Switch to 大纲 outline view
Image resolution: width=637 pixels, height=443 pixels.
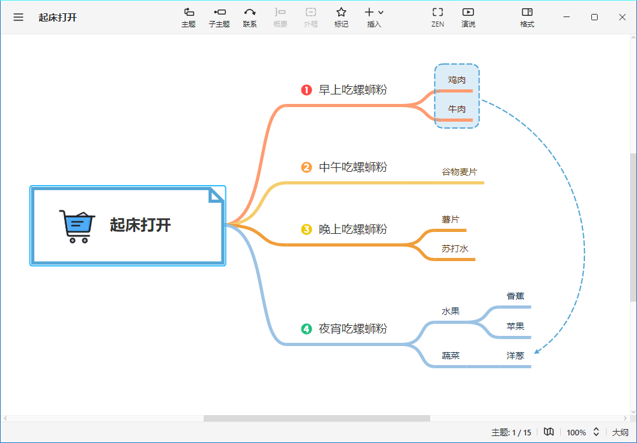pos(620,432)
